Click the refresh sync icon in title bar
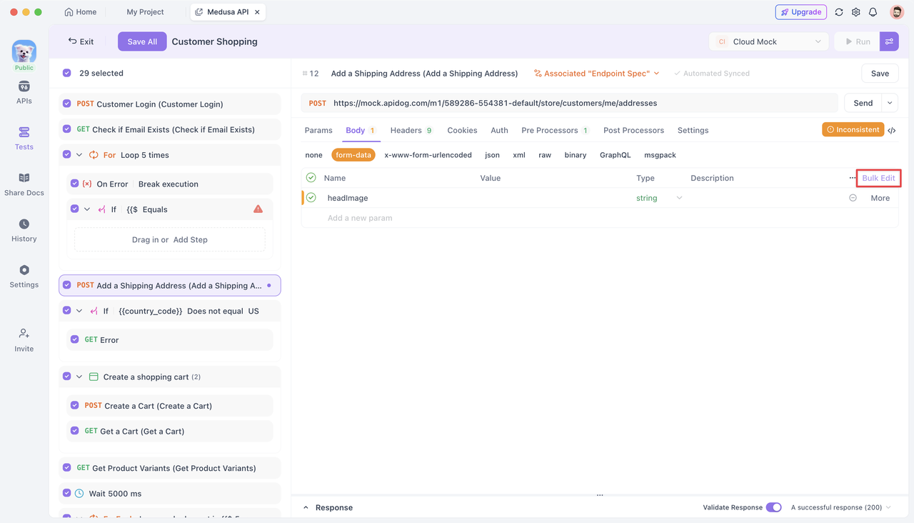The image size is (914, 523). tap(839, 12)
